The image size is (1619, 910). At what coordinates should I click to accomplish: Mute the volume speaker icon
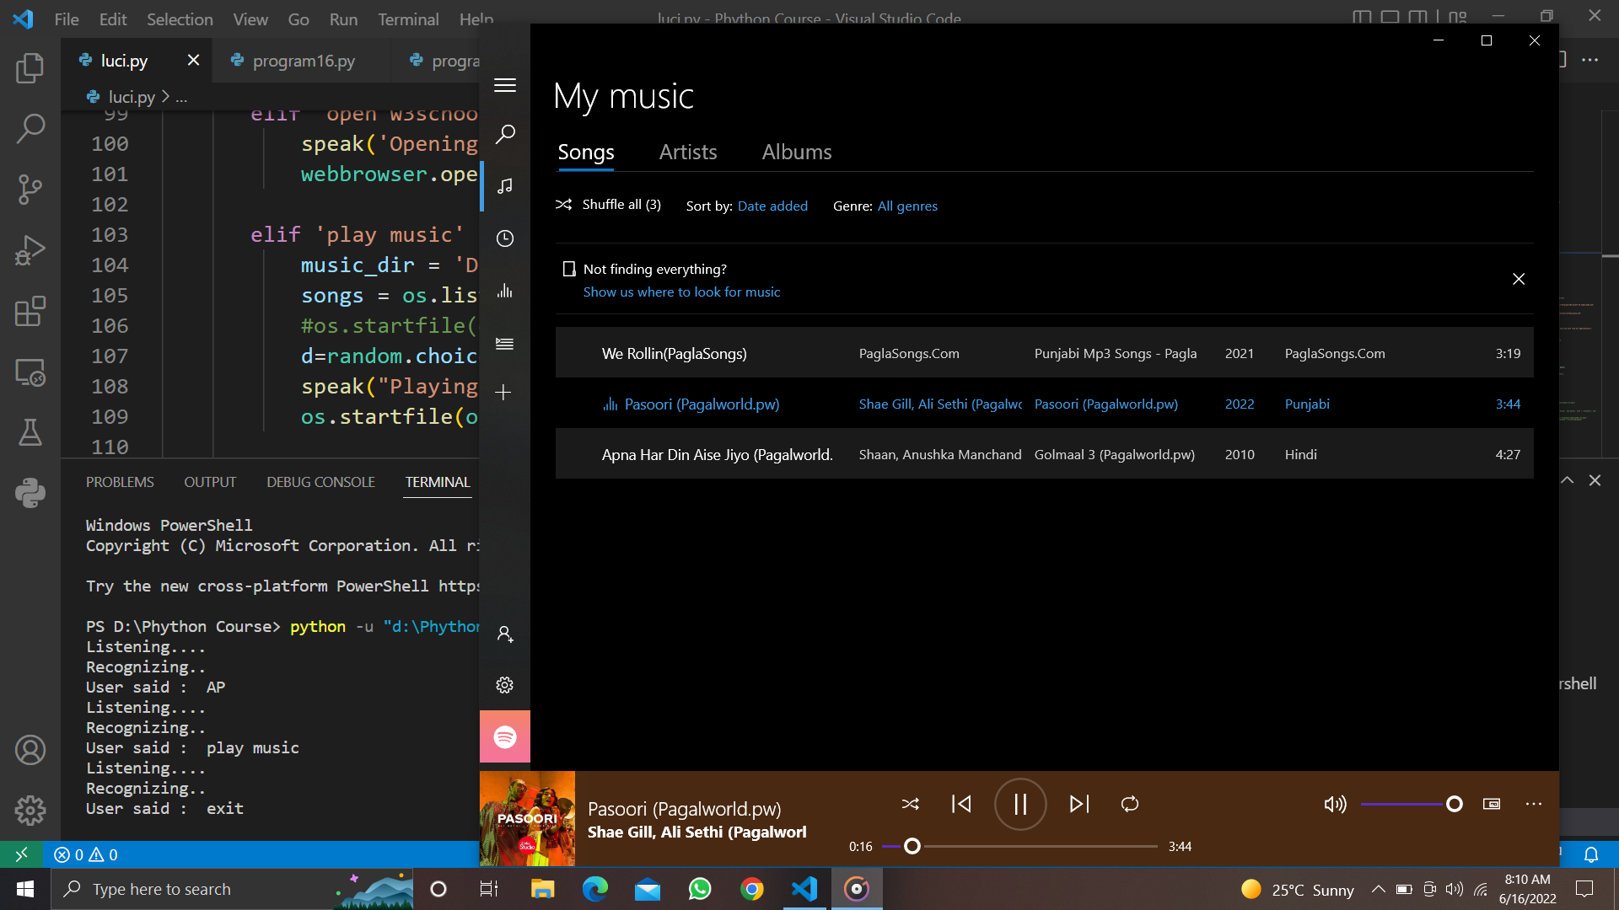click(1335, 804)
